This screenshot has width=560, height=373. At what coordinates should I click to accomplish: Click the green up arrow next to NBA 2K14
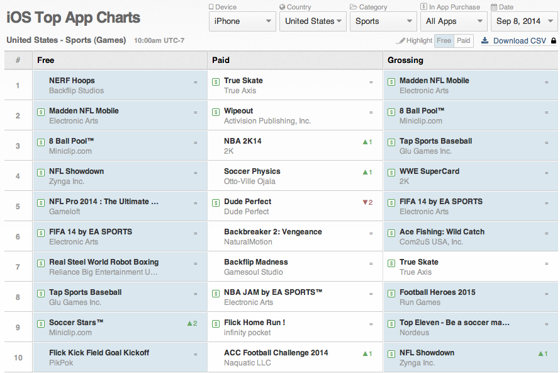365,142
